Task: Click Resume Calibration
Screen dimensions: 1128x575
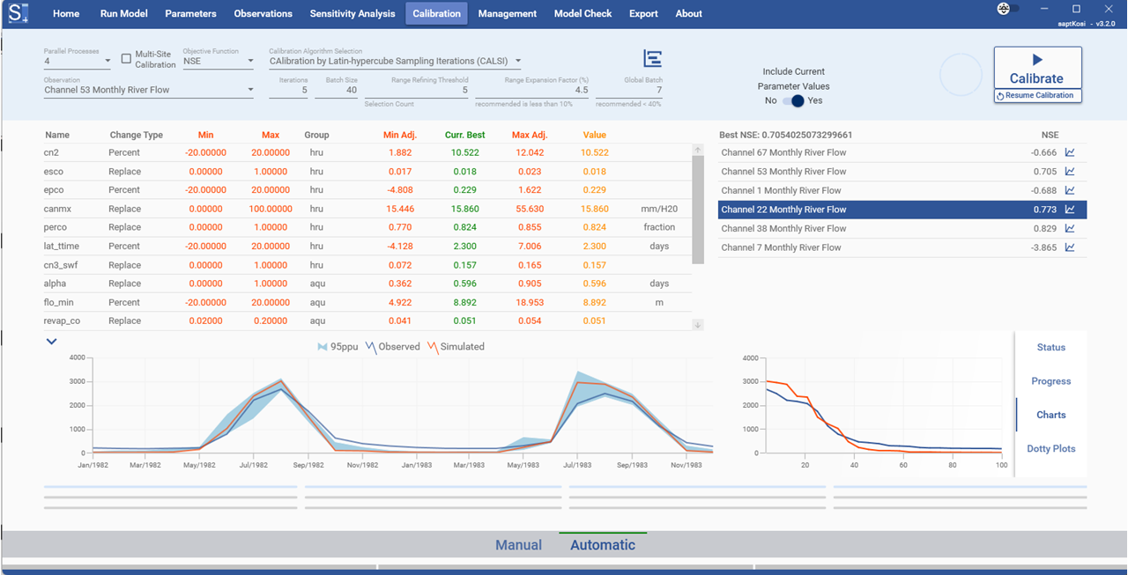Action: point(1037,95)
